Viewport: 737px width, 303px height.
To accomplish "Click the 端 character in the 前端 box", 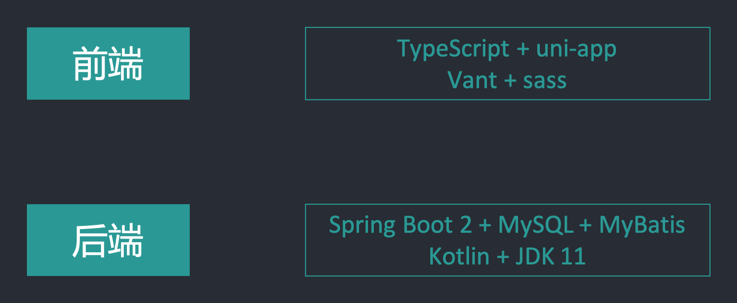I will click(126, 64).
